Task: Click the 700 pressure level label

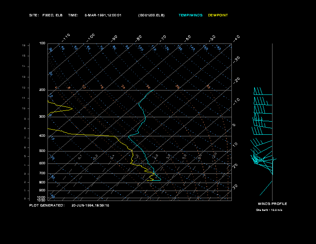Action: tap(42, 173)
